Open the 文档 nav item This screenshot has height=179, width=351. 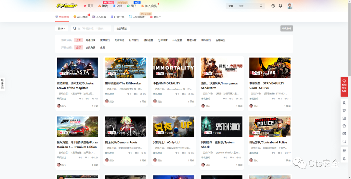click(x=117, y=6)
